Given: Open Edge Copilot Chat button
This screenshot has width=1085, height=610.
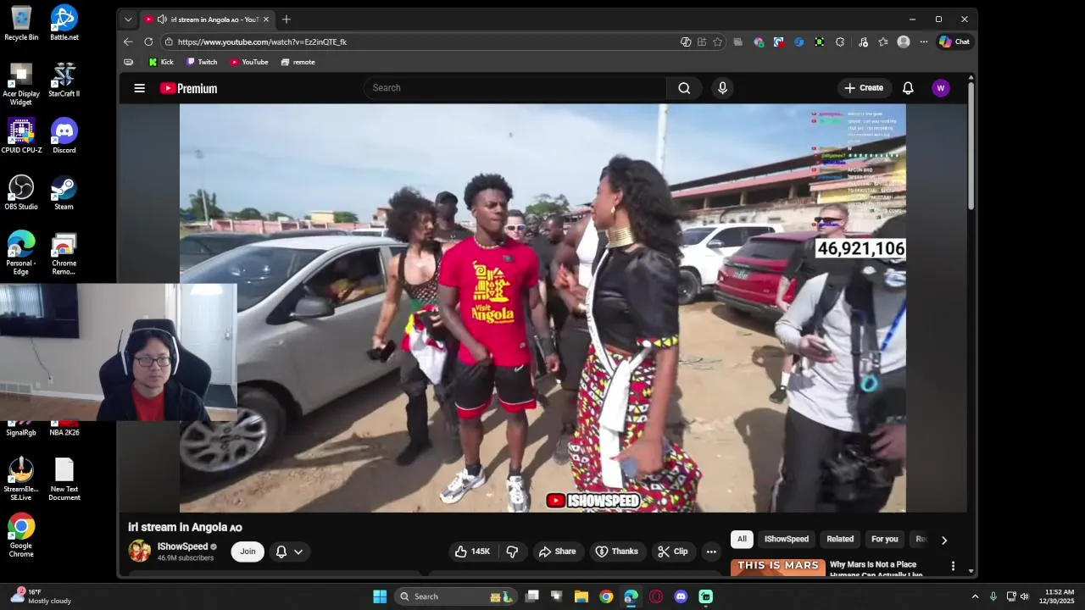Looking at the screenshot, I should point(954,42).
